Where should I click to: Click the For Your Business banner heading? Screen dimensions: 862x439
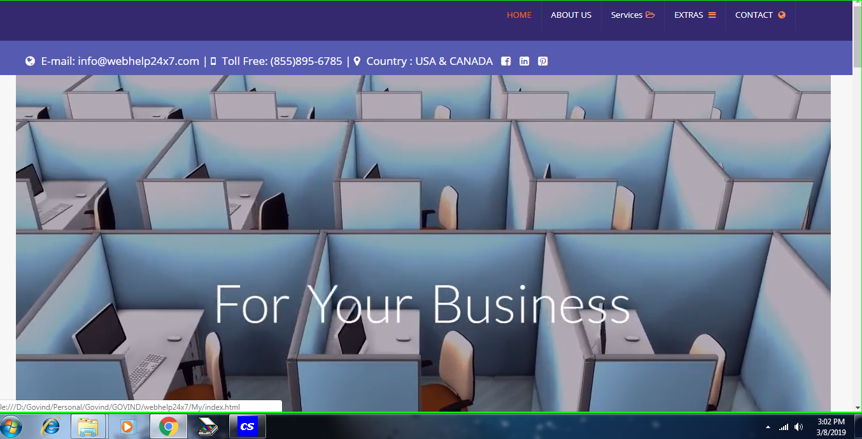point(422,305)
